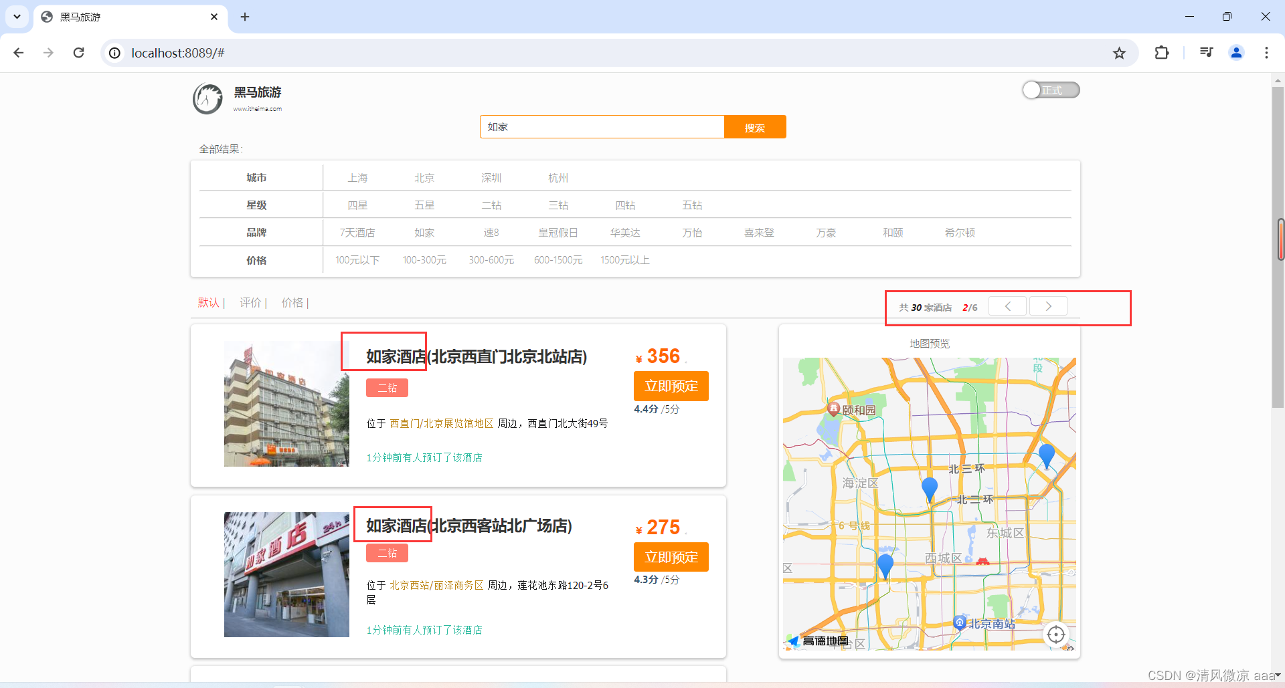1285x688 pixels.
Task: Click the blue map marker near 北三环
Action: coord(930,489)
